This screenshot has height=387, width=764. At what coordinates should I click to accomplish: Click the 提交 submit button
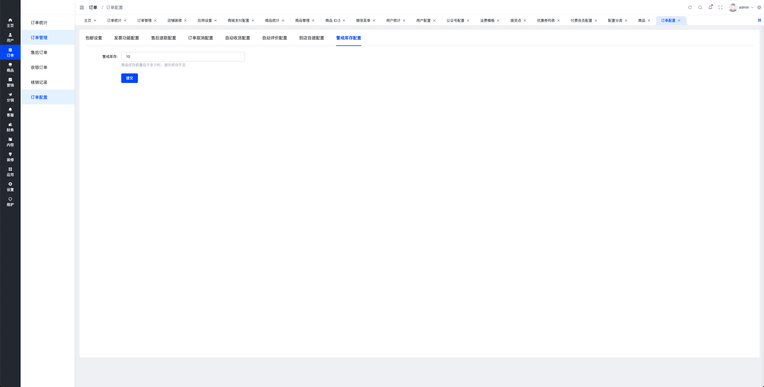click(x=130, y=78)
